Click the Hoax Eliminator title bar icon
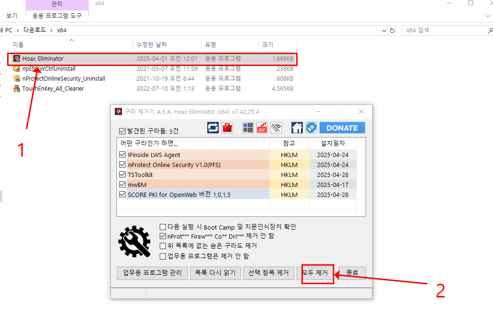Viewport: 493px width, 325px height. coord(118,111)
